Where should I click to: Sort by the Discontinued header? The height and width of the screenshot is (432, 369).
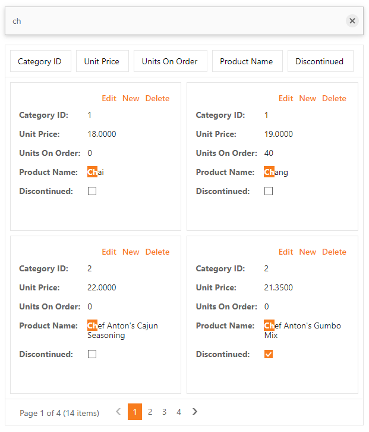[320, 61]
